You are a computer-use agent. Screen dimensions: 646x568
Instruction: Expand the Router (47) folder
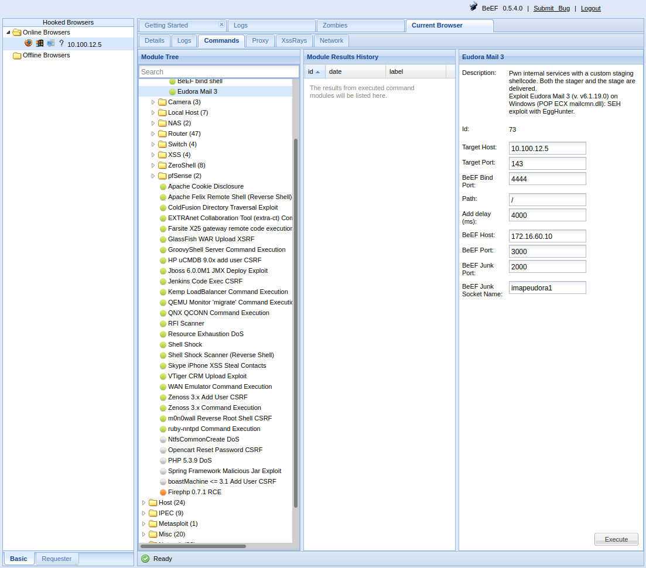153,134
